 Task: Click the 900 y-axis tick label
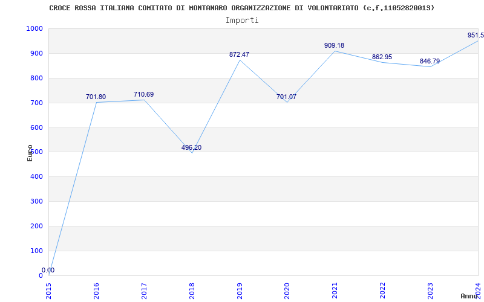click(x=36, y=53)
